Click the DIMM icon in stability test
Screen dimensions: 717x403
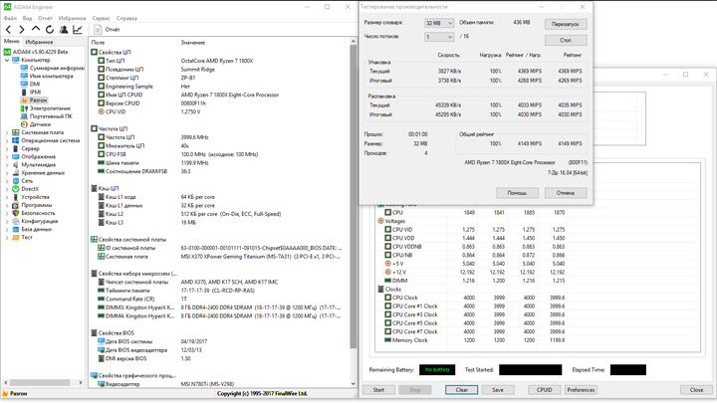tap(387, 281)
